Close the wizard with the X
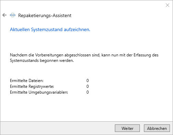 click(168, 5)
